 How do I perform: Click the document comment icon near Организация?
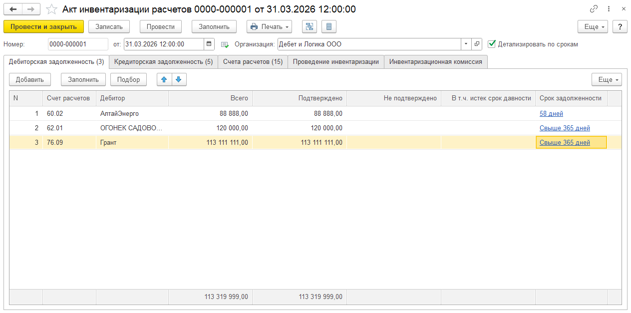[225, 44]
